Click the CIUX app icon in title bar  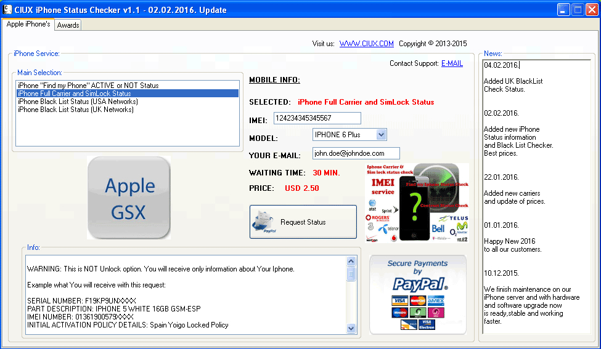[7, 10]
